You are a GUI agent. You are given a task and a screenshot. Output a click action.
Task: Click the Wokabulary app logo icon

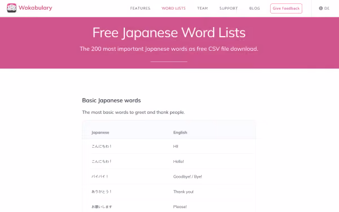[x=12, y=8]
